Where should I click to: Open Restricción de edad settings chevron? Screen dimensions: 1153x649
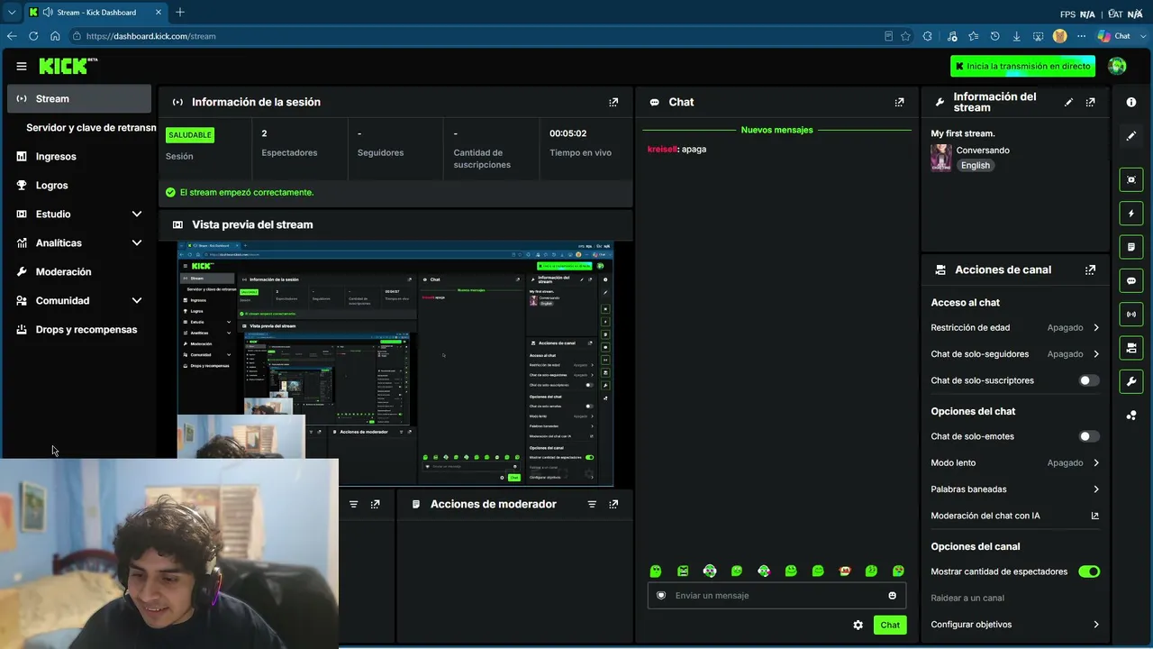click(x=1096, y=328)
